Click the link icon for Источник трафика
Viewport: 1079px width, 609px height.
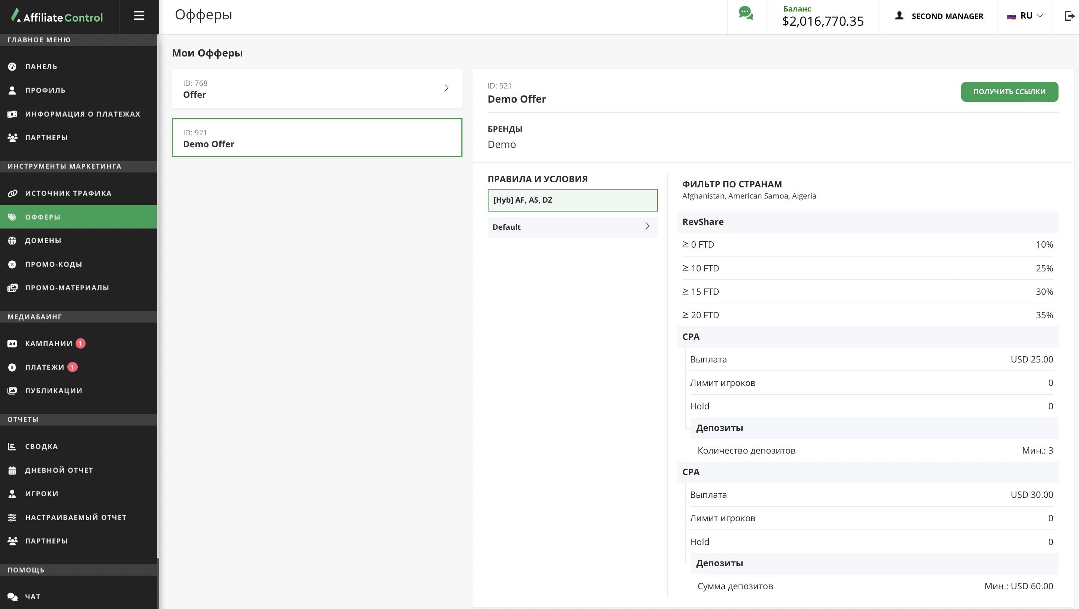12,193
